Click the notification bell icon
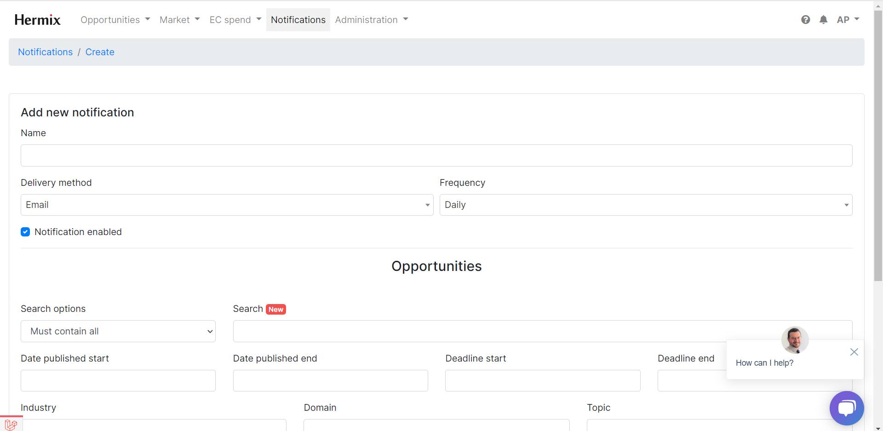The image size is (883, 431). pos(824,19)
